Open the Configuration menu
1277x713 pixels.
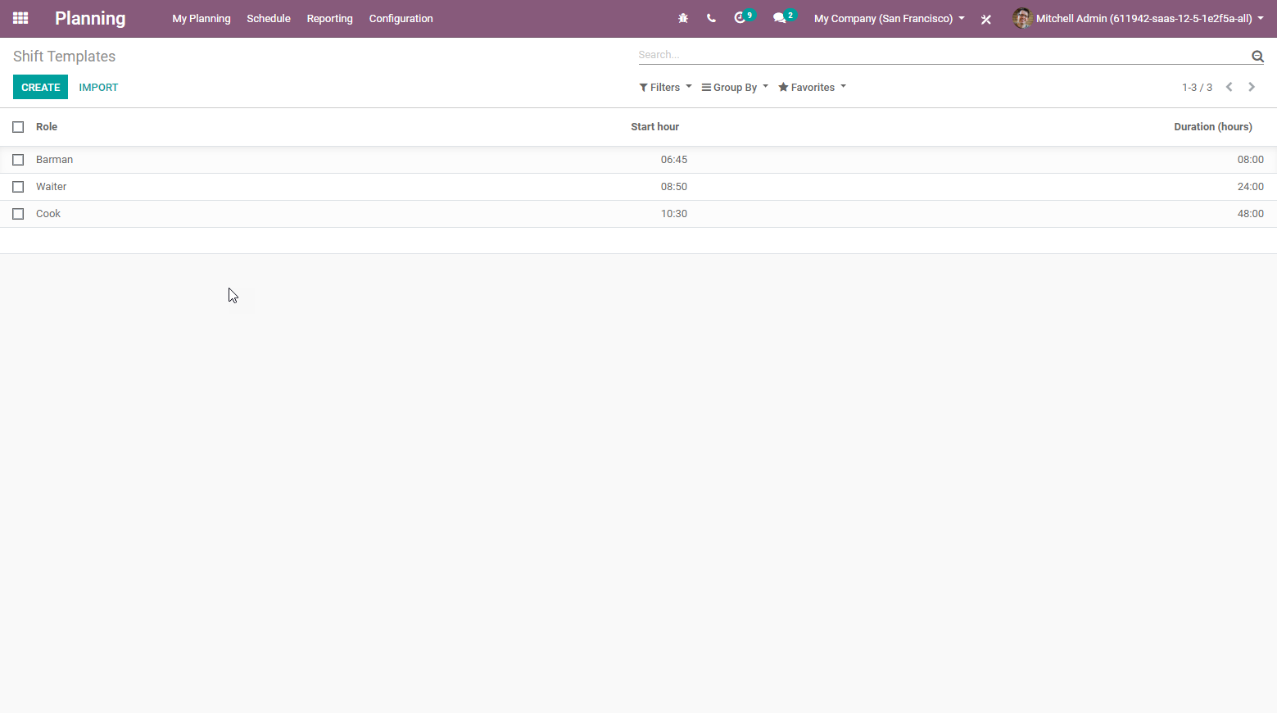401,18
